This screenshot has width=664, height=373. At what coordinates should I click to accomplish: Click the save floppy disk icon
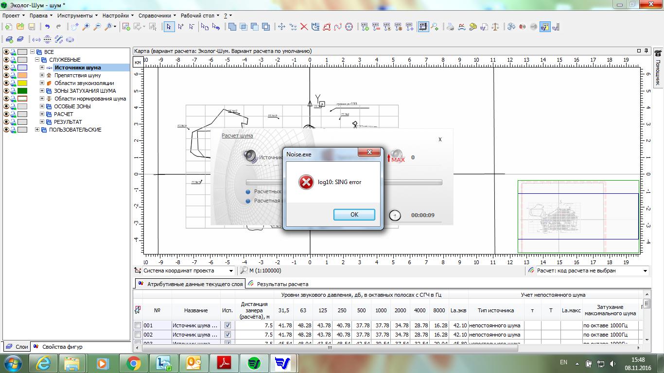pos(32,27)
